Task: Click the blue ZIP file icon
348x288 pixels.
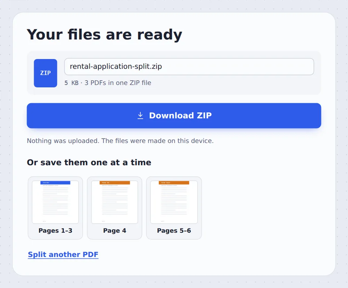Action: 45,73
